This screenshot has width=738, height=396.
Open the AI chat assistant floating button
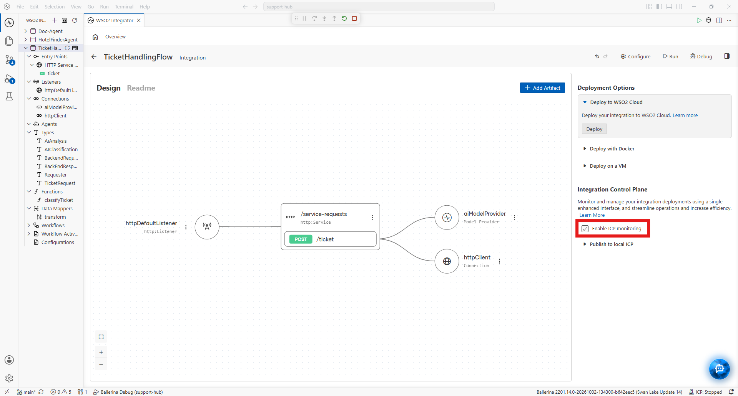click(x=719, y=369)
